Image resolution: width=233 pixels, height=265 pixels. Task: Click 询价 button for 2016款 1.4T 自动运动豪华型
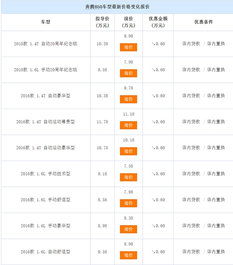[x=128, y=151]
